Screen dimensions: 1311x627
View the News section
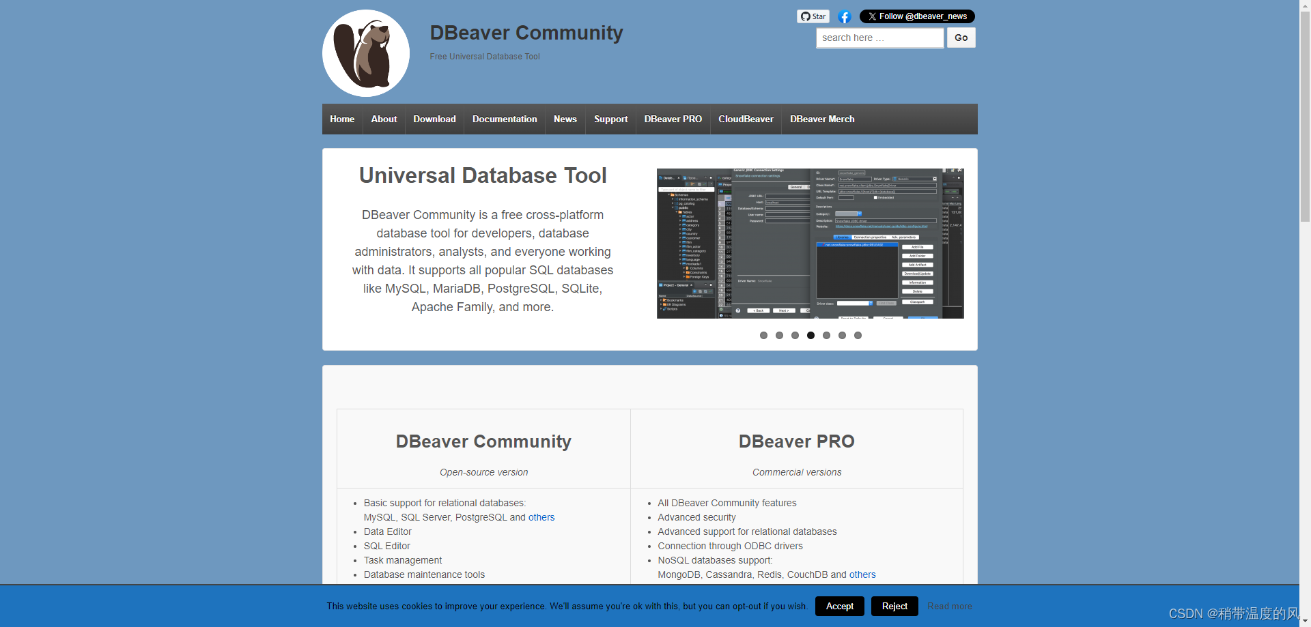tap(565, 119)
